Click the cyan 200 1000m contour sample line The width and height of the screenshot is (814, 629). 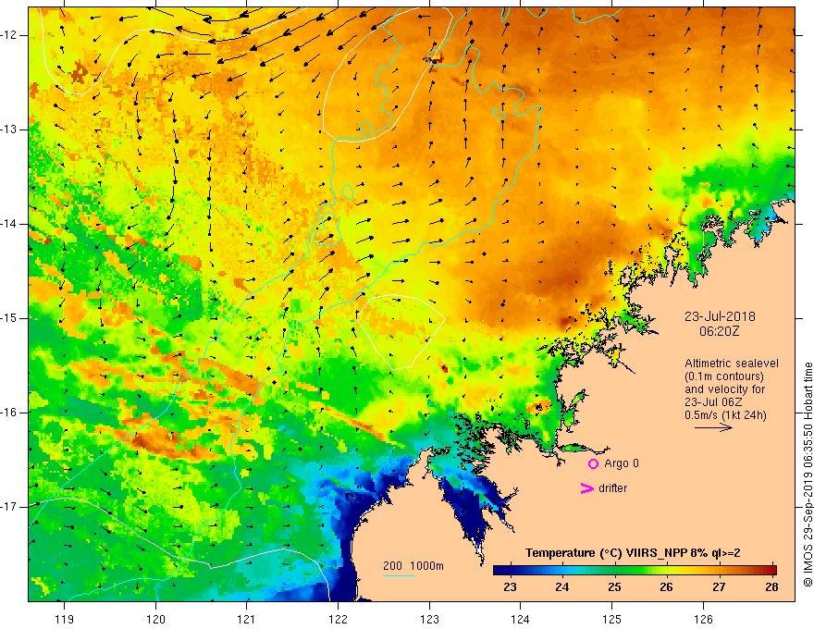(x=399, y=575)
